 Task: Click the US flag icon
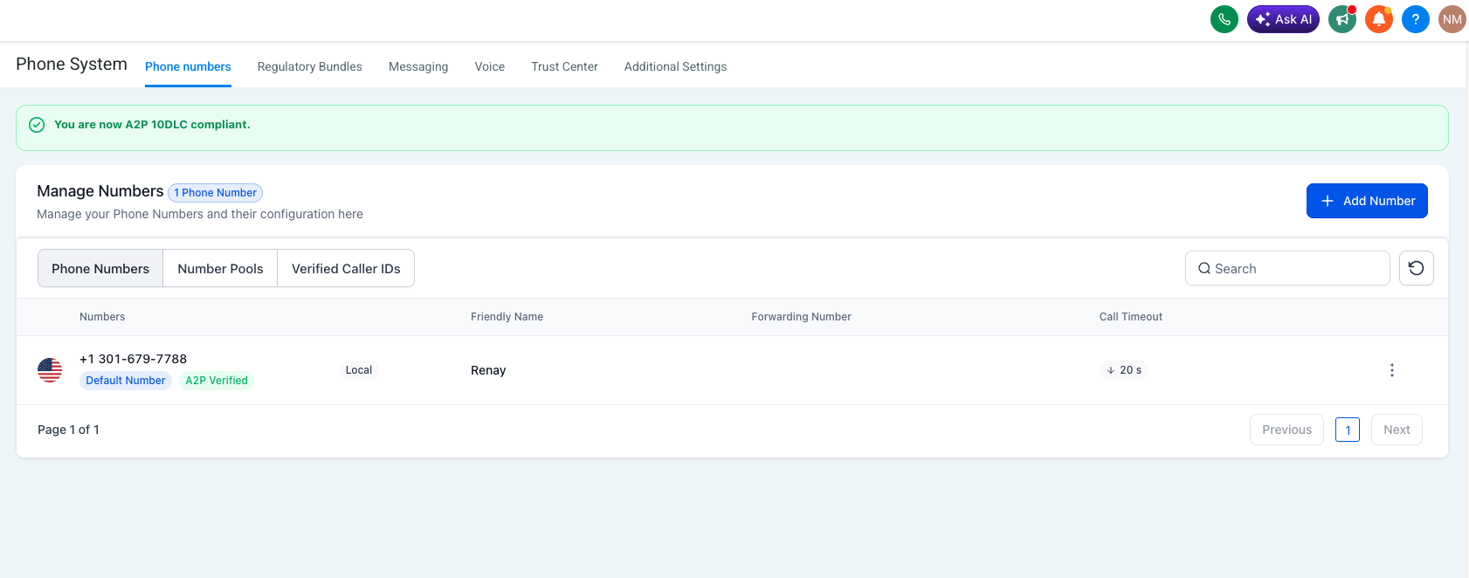tap(50, 370)
